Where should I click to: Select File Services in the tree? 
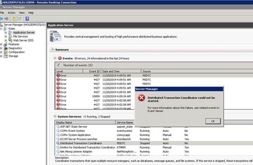coord(20,37)
